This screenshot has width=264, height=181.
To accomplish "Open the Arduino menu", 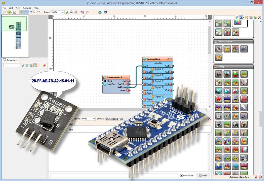I will pos(27,8).
